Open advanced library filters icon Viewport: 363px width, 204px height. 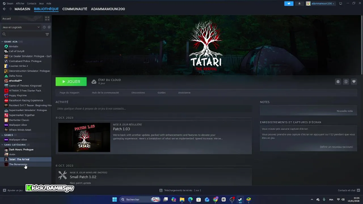[47, 34]
